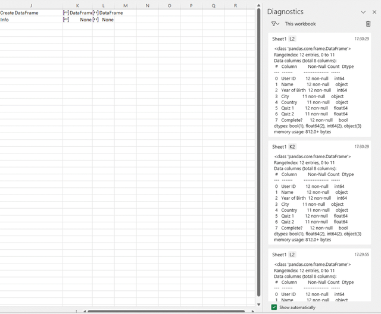Select column header Q
381x314 pixels.
click(213, 5)
